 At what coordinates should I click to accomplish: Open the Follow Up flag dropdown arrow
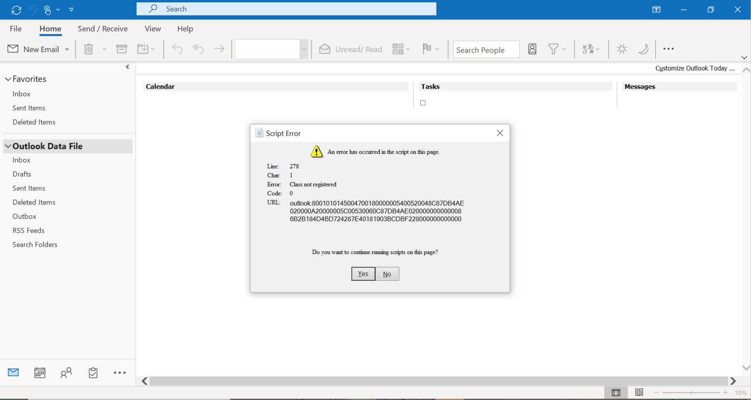click(x=437, y=49)
